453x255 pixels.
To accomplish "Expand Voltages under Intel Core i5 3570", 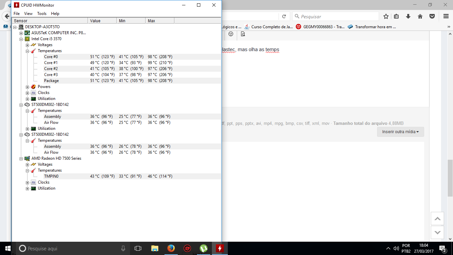I will 28,45.
